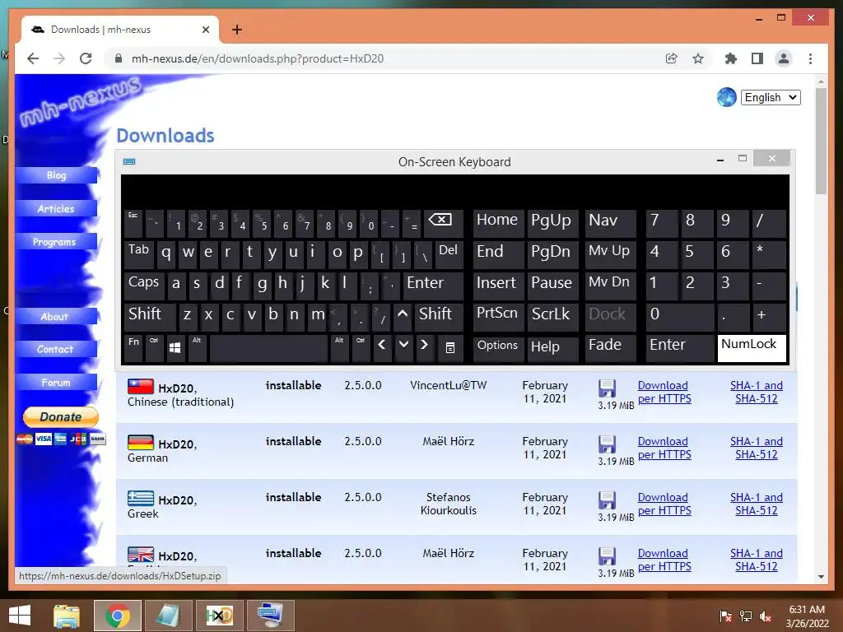Open Chrome three-dot menu

pyautogui.click(x=810, y=58)
